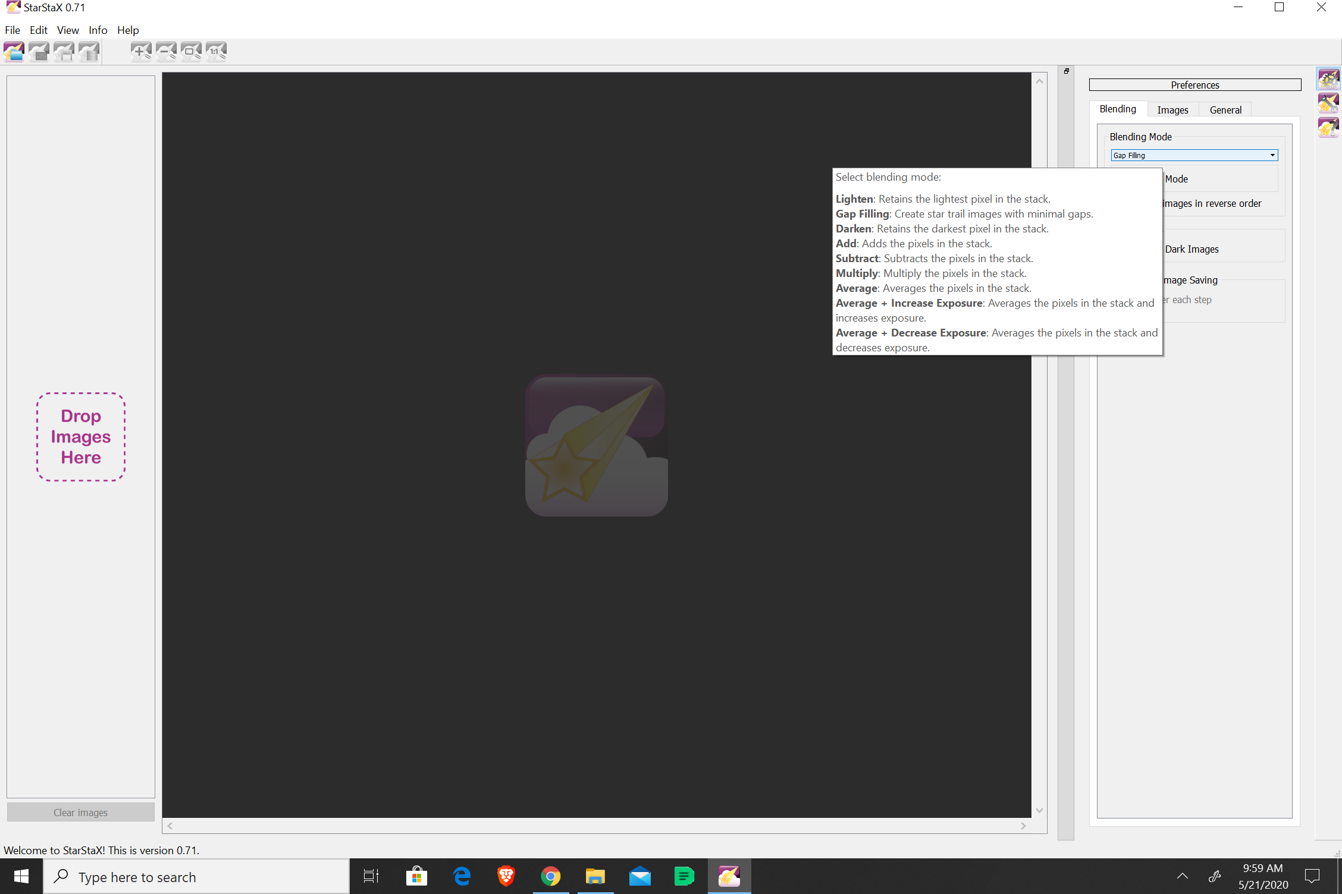
Task: Open Google Chrome from the taskbar
Action: click(x=551, y=876)
